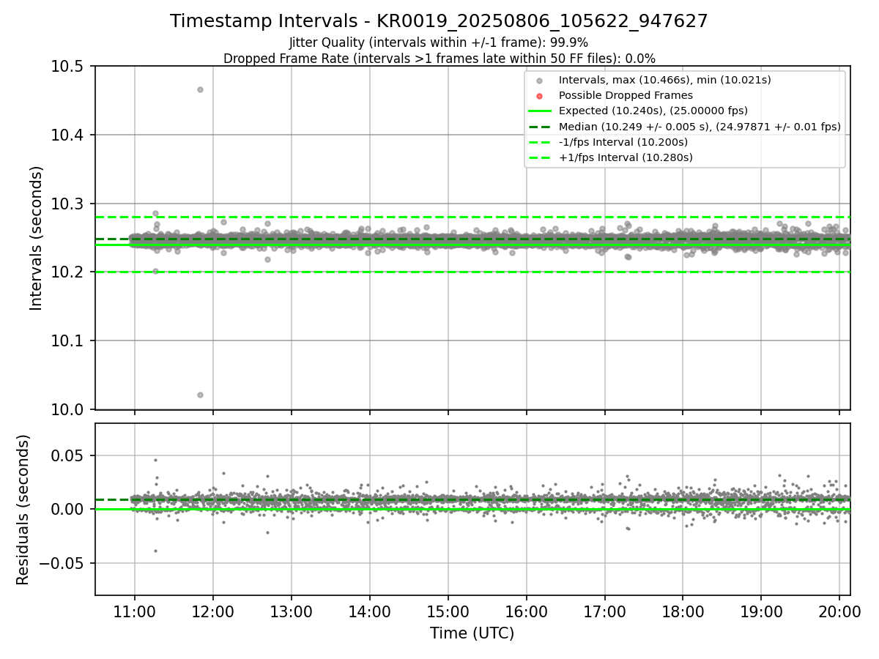Click the '-1/fps Interval (10.200s)' legend entry
The width and height of the screenshot is (879, 659).
tap(623, 141)
